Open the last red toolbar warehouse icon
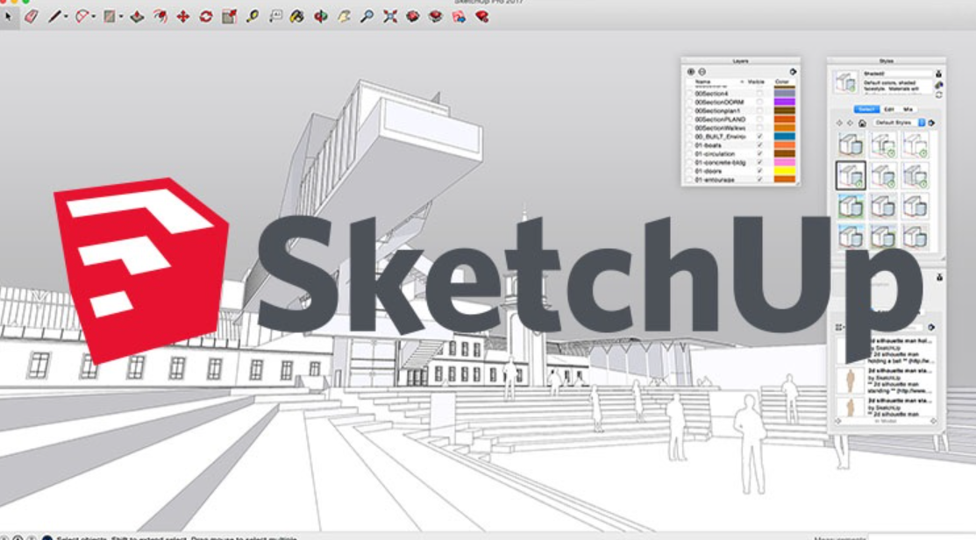This screenshot has width=976, height=540. coord(481,17)
